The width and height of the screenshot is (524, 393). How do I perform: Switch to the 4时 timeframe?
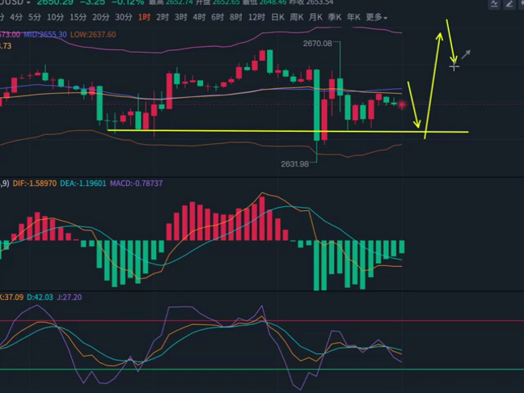coord(199,17)
